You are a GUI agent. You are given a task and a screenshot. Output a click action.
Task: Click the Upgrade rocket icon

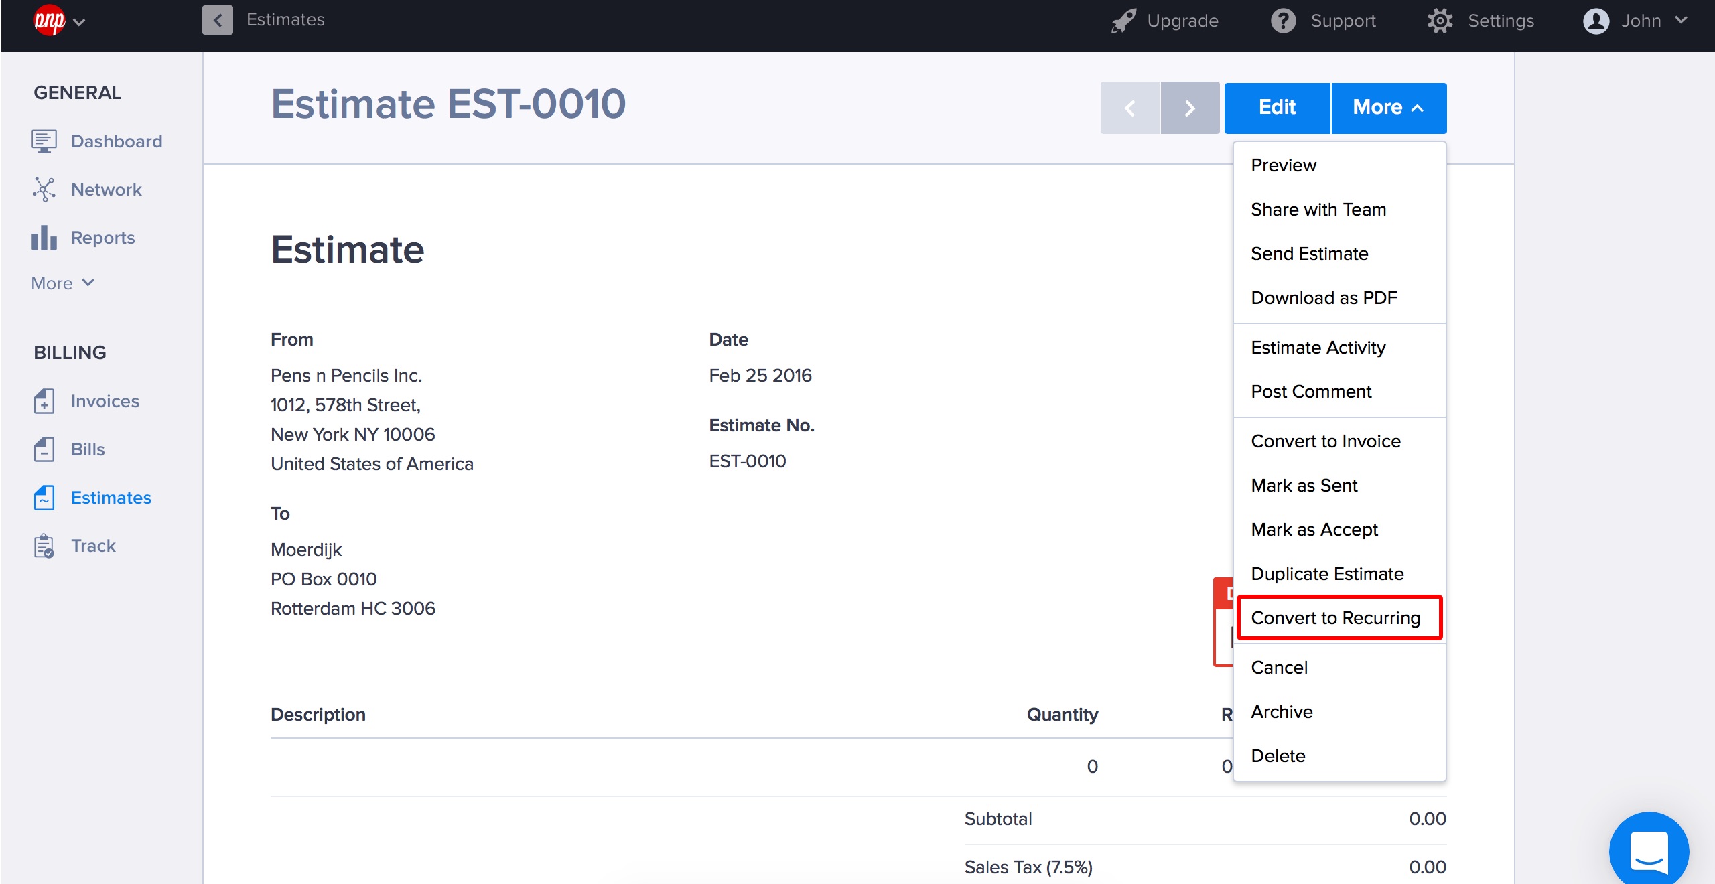coord(1123,21)
